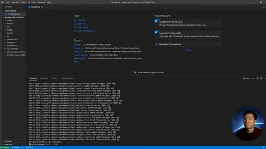This screenshot has height=149, width=266.
Task: Open the .gitignore file
Action: coord(11,43)
